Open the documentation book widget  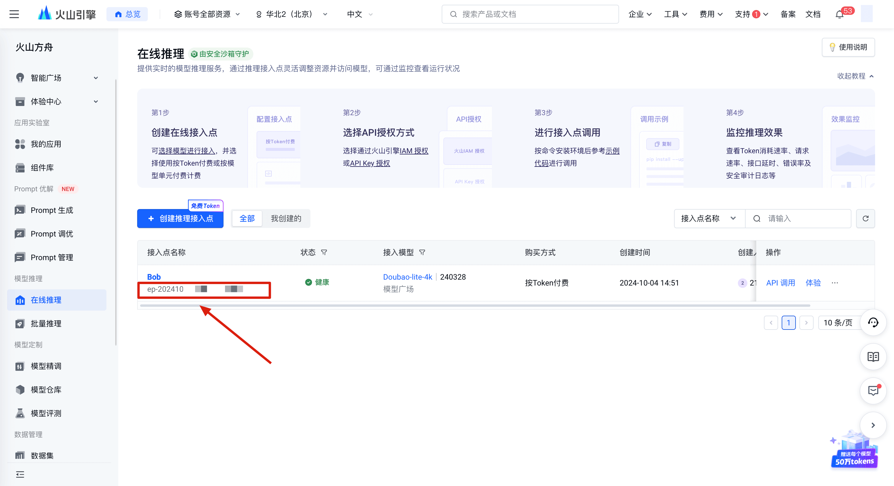coord(873,357)
